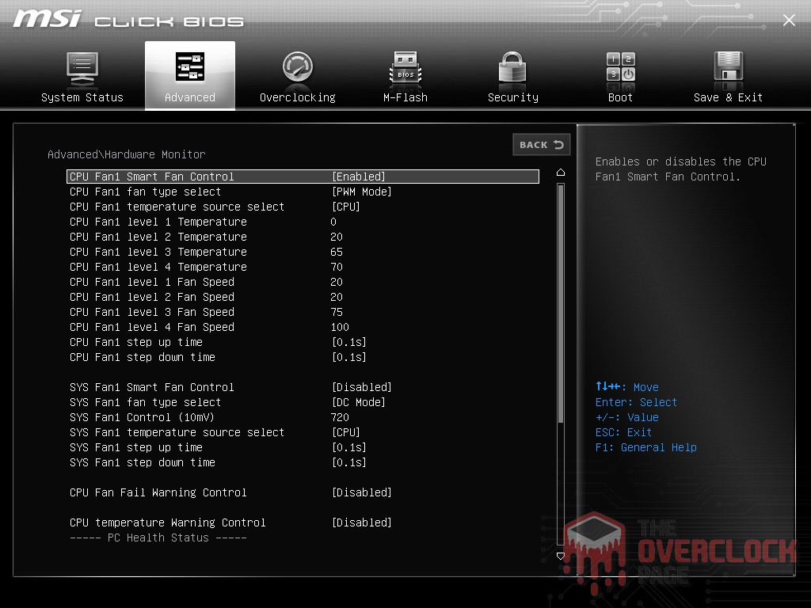Toggle CPU temperature Warning Control setting
This screenshot has width=811, height=608.
coord(361,522)
